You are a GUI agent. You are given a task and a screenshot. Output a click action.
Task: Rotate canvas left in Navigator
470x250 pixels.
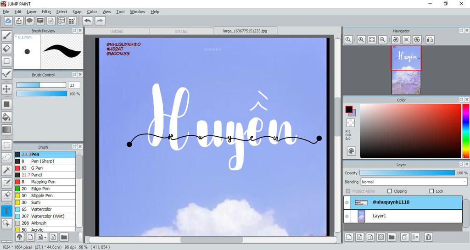[x=396, y=39]
